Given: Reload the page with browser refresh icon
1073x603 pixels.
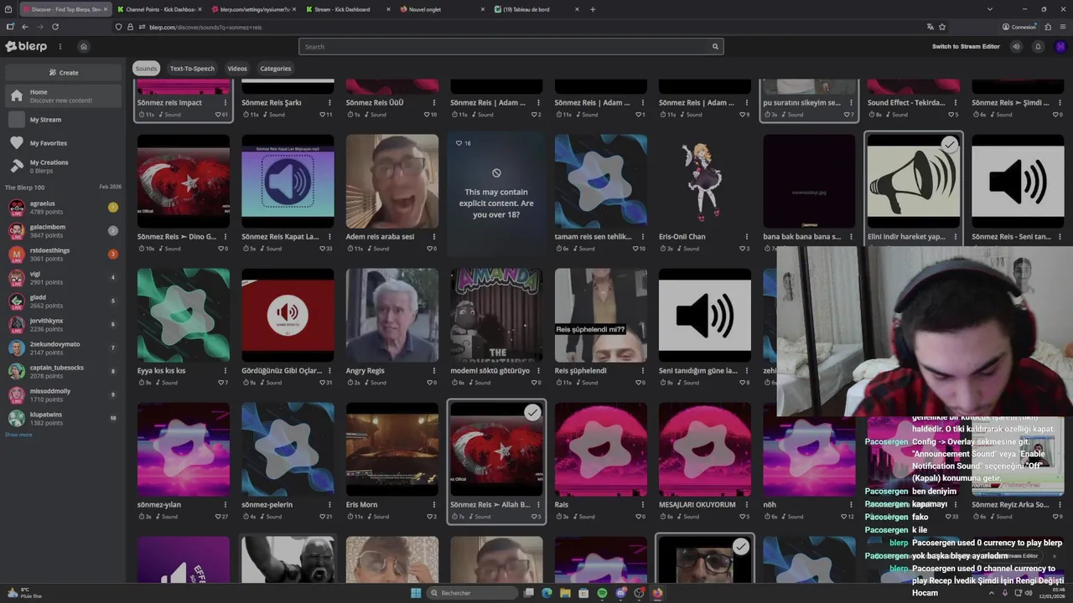Looking at the screenshot, I should coord(55,27).
